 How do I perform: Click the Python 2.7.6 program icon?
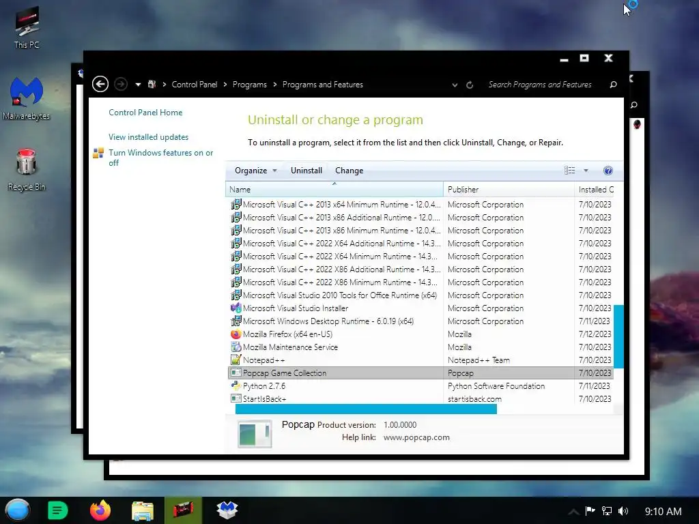pyautogui.click(x=236, y=386)
